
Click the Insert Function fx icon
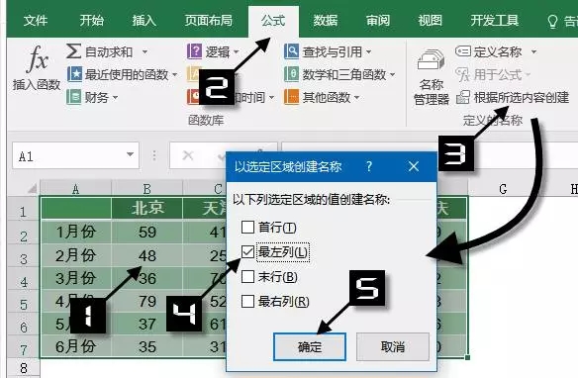(38, 58)
